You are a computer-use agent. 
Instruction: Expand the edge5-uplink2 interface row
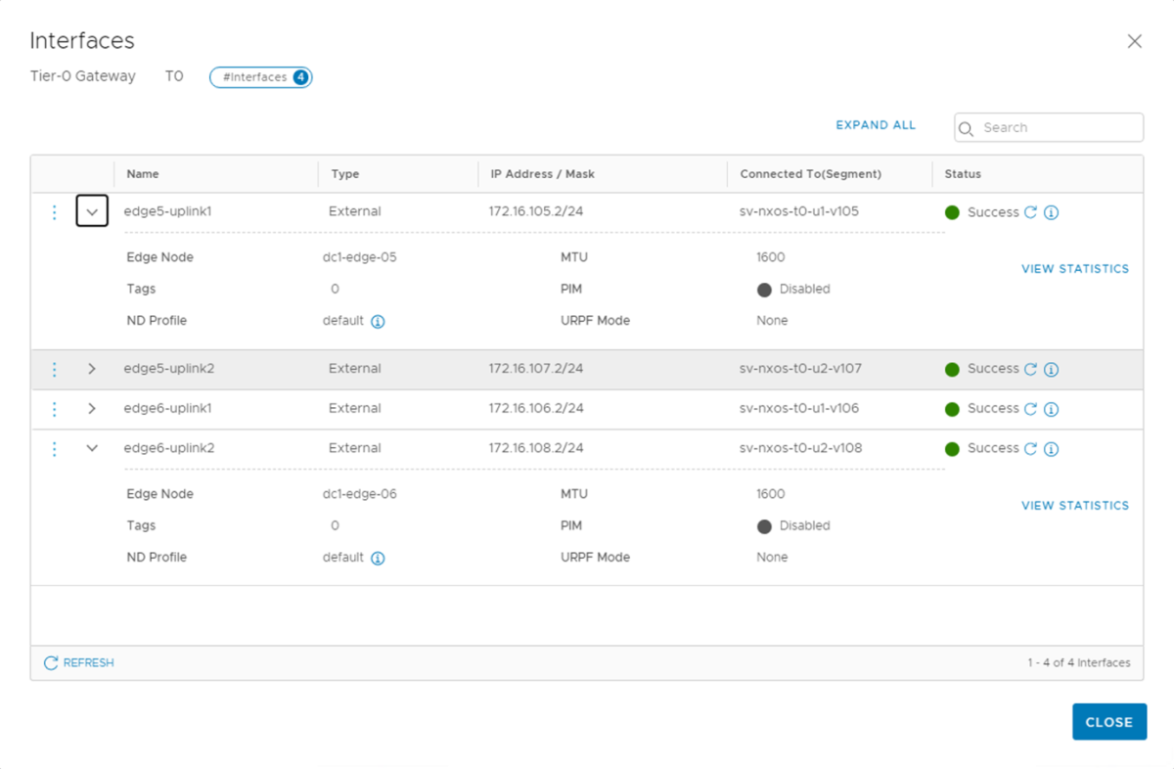point(91,369)
